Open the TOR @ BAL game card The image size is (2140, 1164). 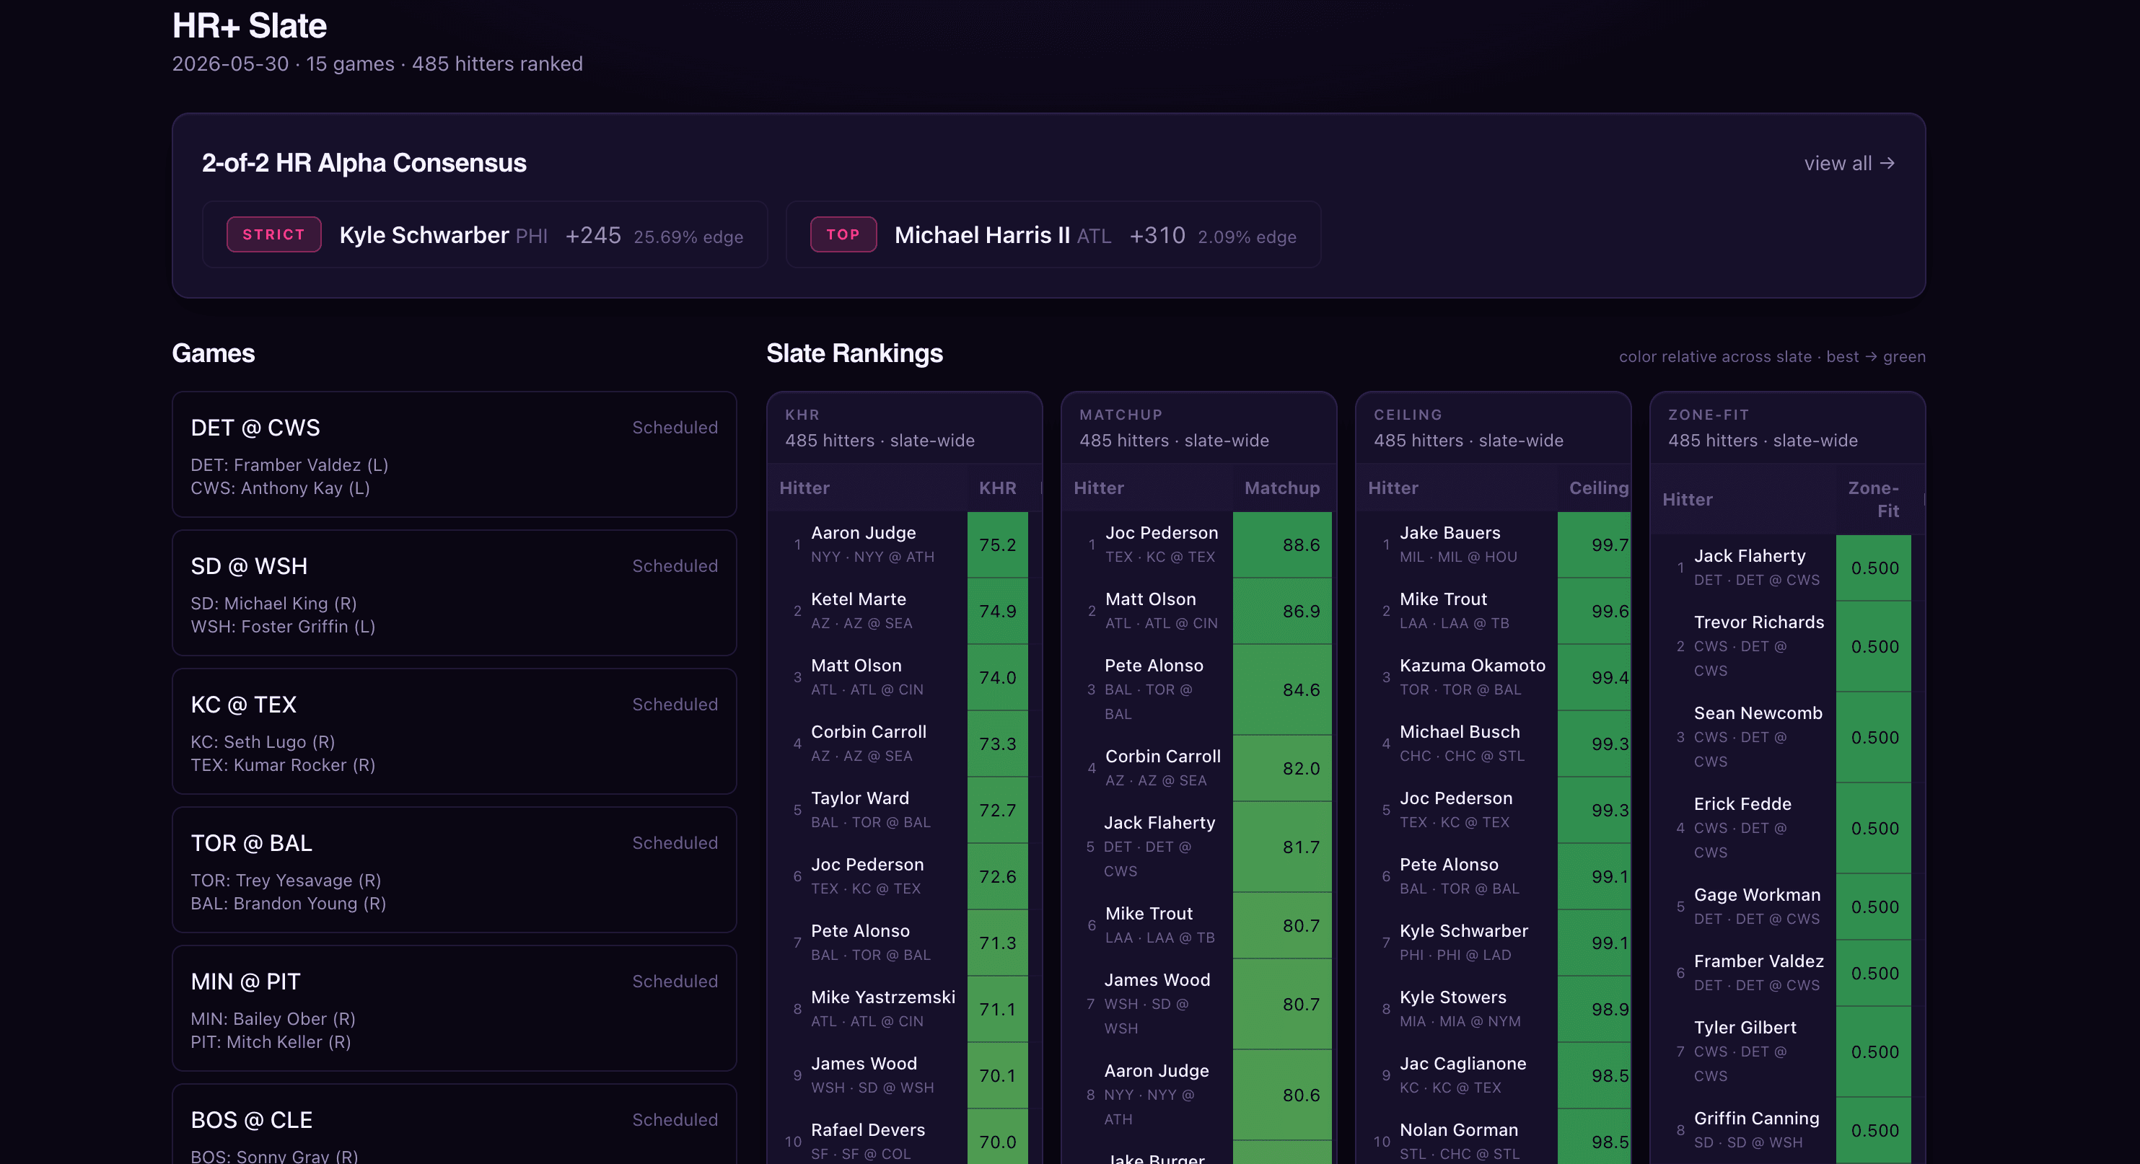coord(455,870)
